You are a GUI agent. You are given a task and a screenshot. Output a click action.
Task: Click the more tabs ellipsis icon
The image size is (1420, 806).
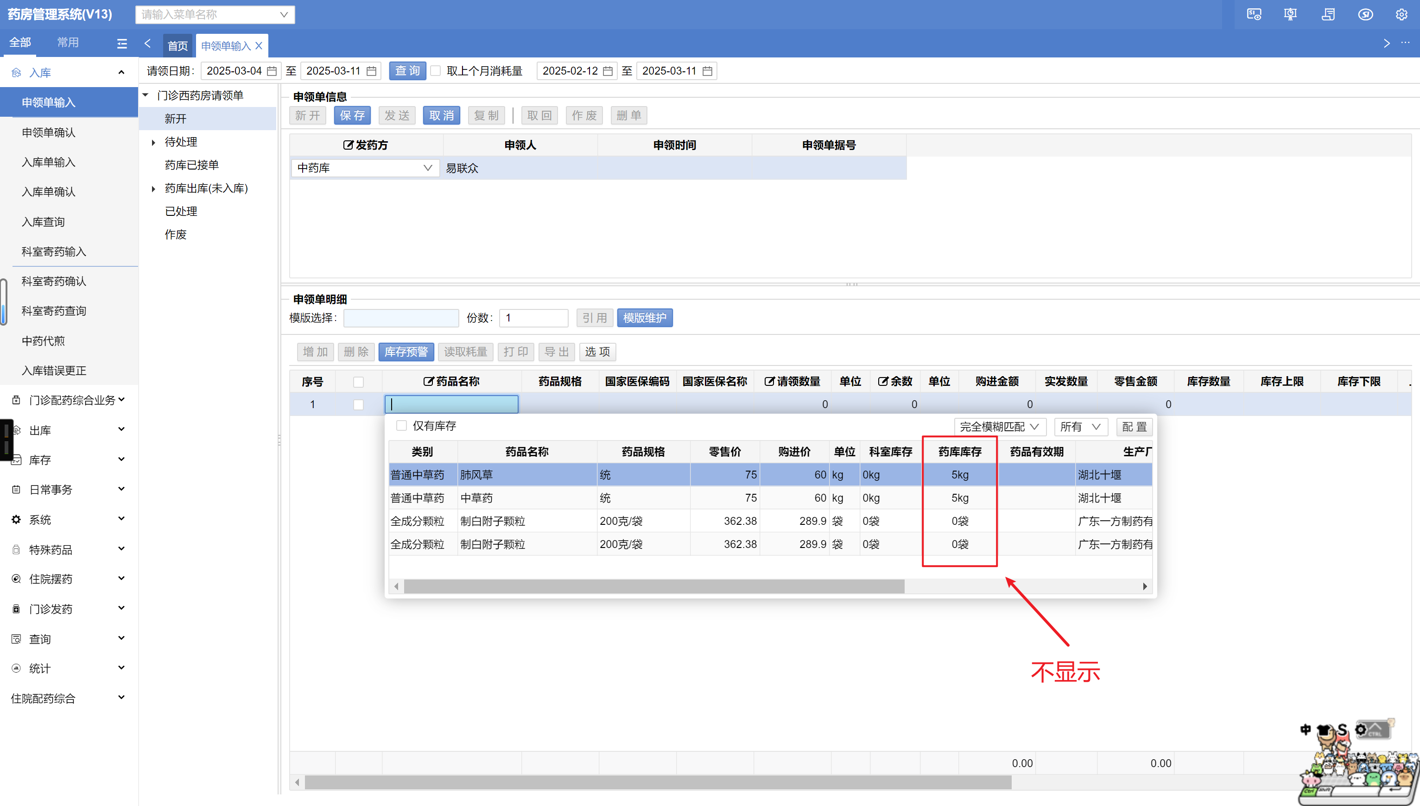(1405, 43)
